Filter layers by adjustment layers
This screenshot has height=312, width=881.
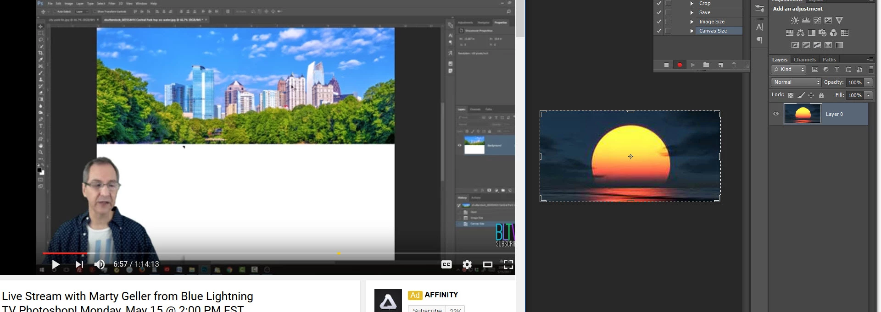click(x=826, y=70)
